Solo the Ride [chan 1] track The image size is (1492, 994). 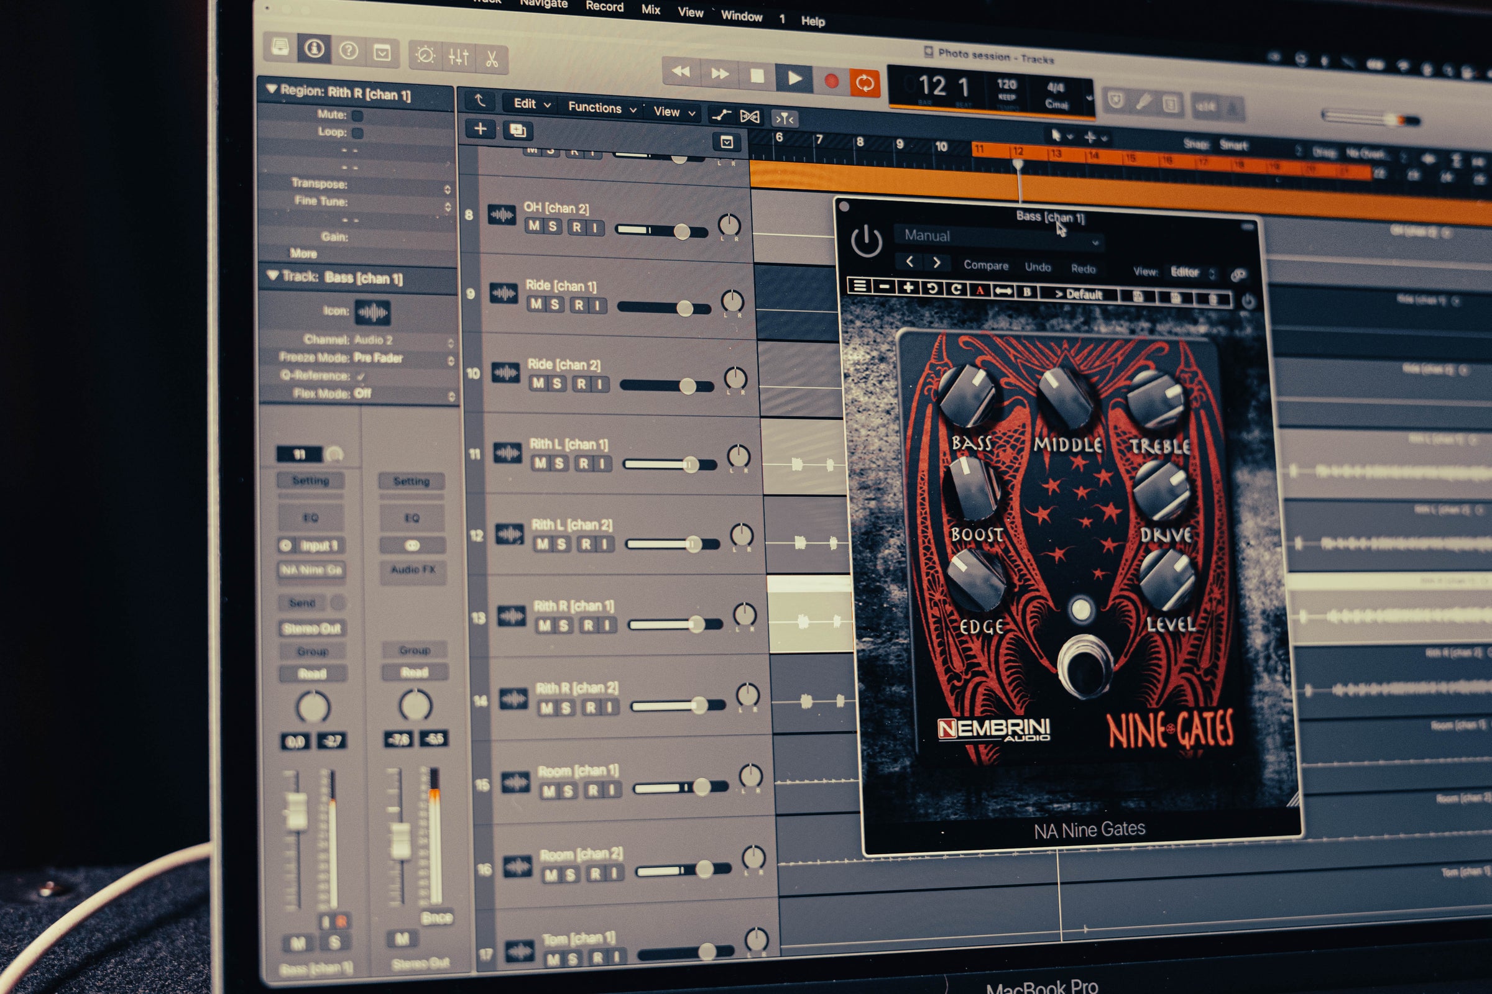(555, 305)
